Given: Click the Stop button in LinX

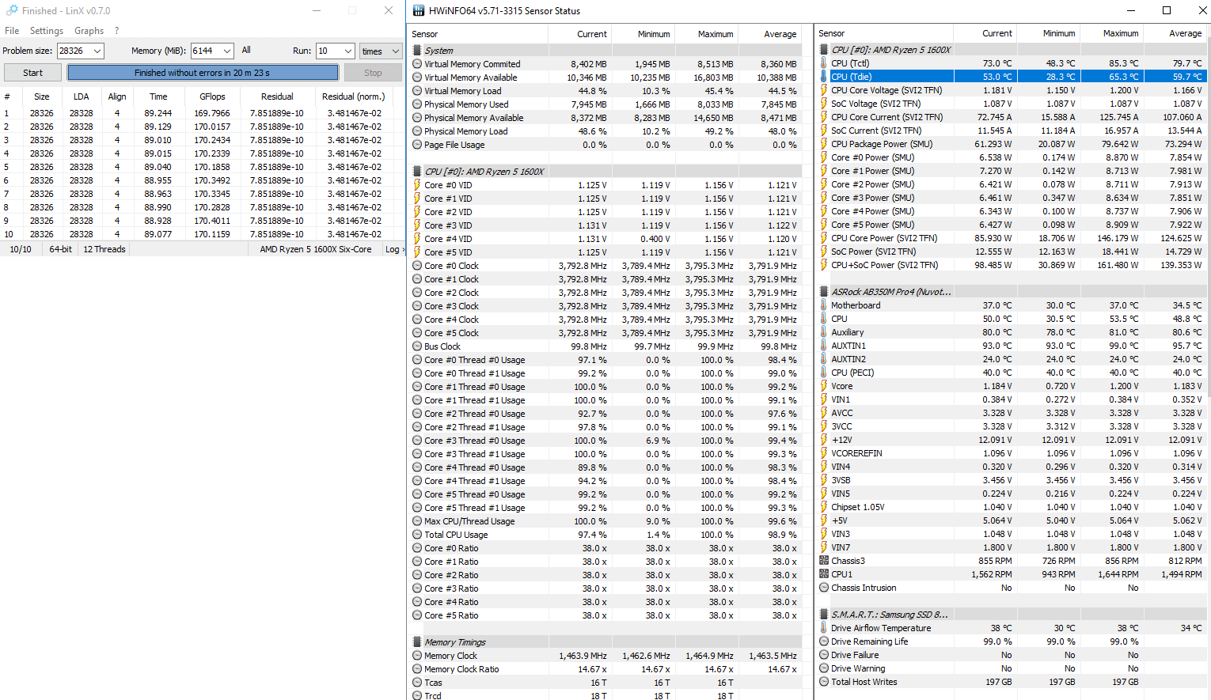Looking at the screenshot, I should pos(373,73).
